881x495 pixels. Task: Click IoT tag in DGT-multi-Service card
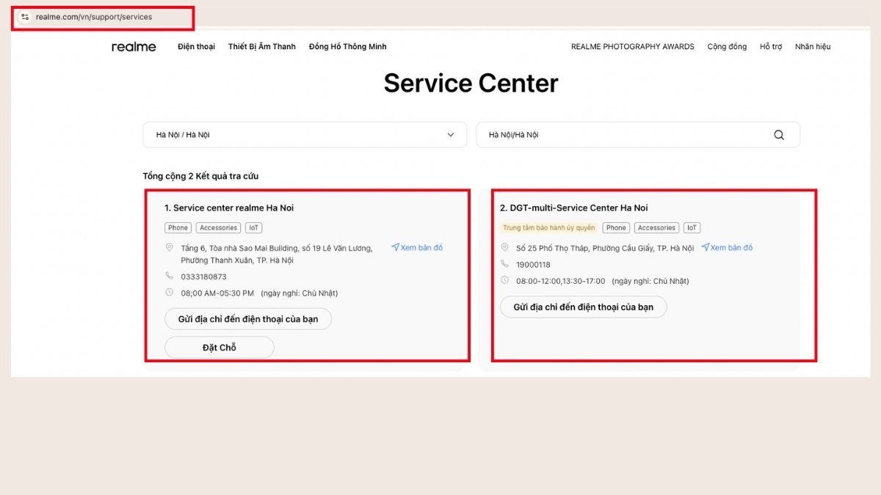click(x=692, y=228)
